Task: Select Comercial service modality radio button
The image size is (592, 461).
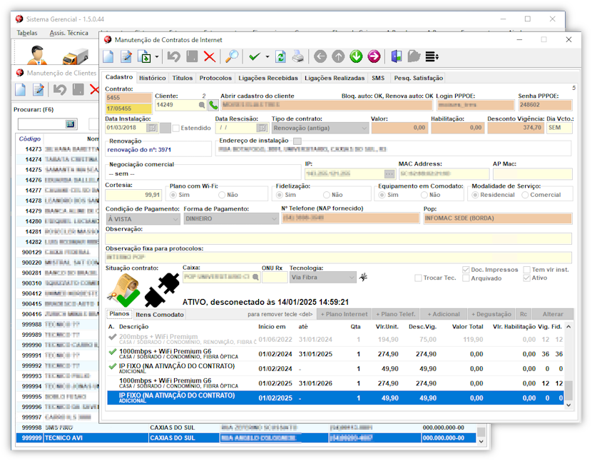Action: (525, 195)
